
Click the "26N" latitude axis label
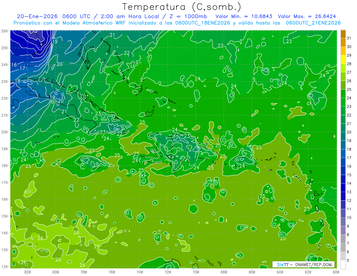(x=4, y=31)
